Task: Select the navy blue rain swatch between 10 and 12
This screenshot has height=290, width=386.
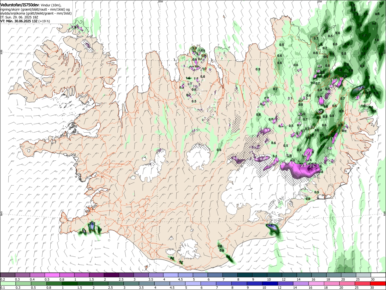Action: (x=270, y=283)
